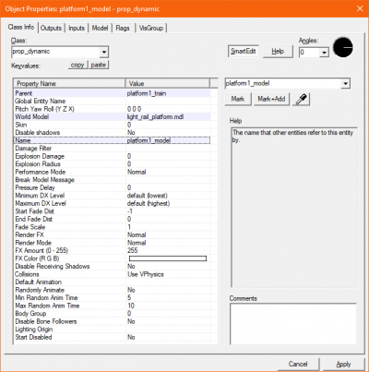The image size is (369, 372).
Task: Click the Apply button
Action: 343,364
